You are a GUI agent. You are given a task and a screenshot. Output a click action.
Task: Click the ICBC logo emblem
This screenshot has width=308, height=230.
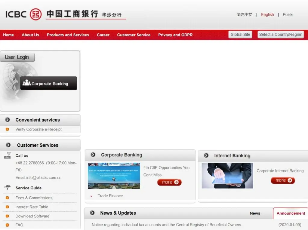(x=36, y=14)
